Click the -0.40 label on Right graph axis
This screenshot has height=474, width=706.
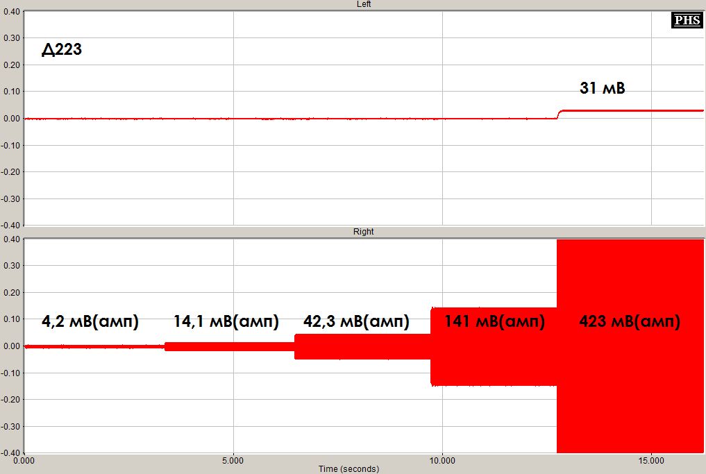pyautogui.click(x=10, y=452)
